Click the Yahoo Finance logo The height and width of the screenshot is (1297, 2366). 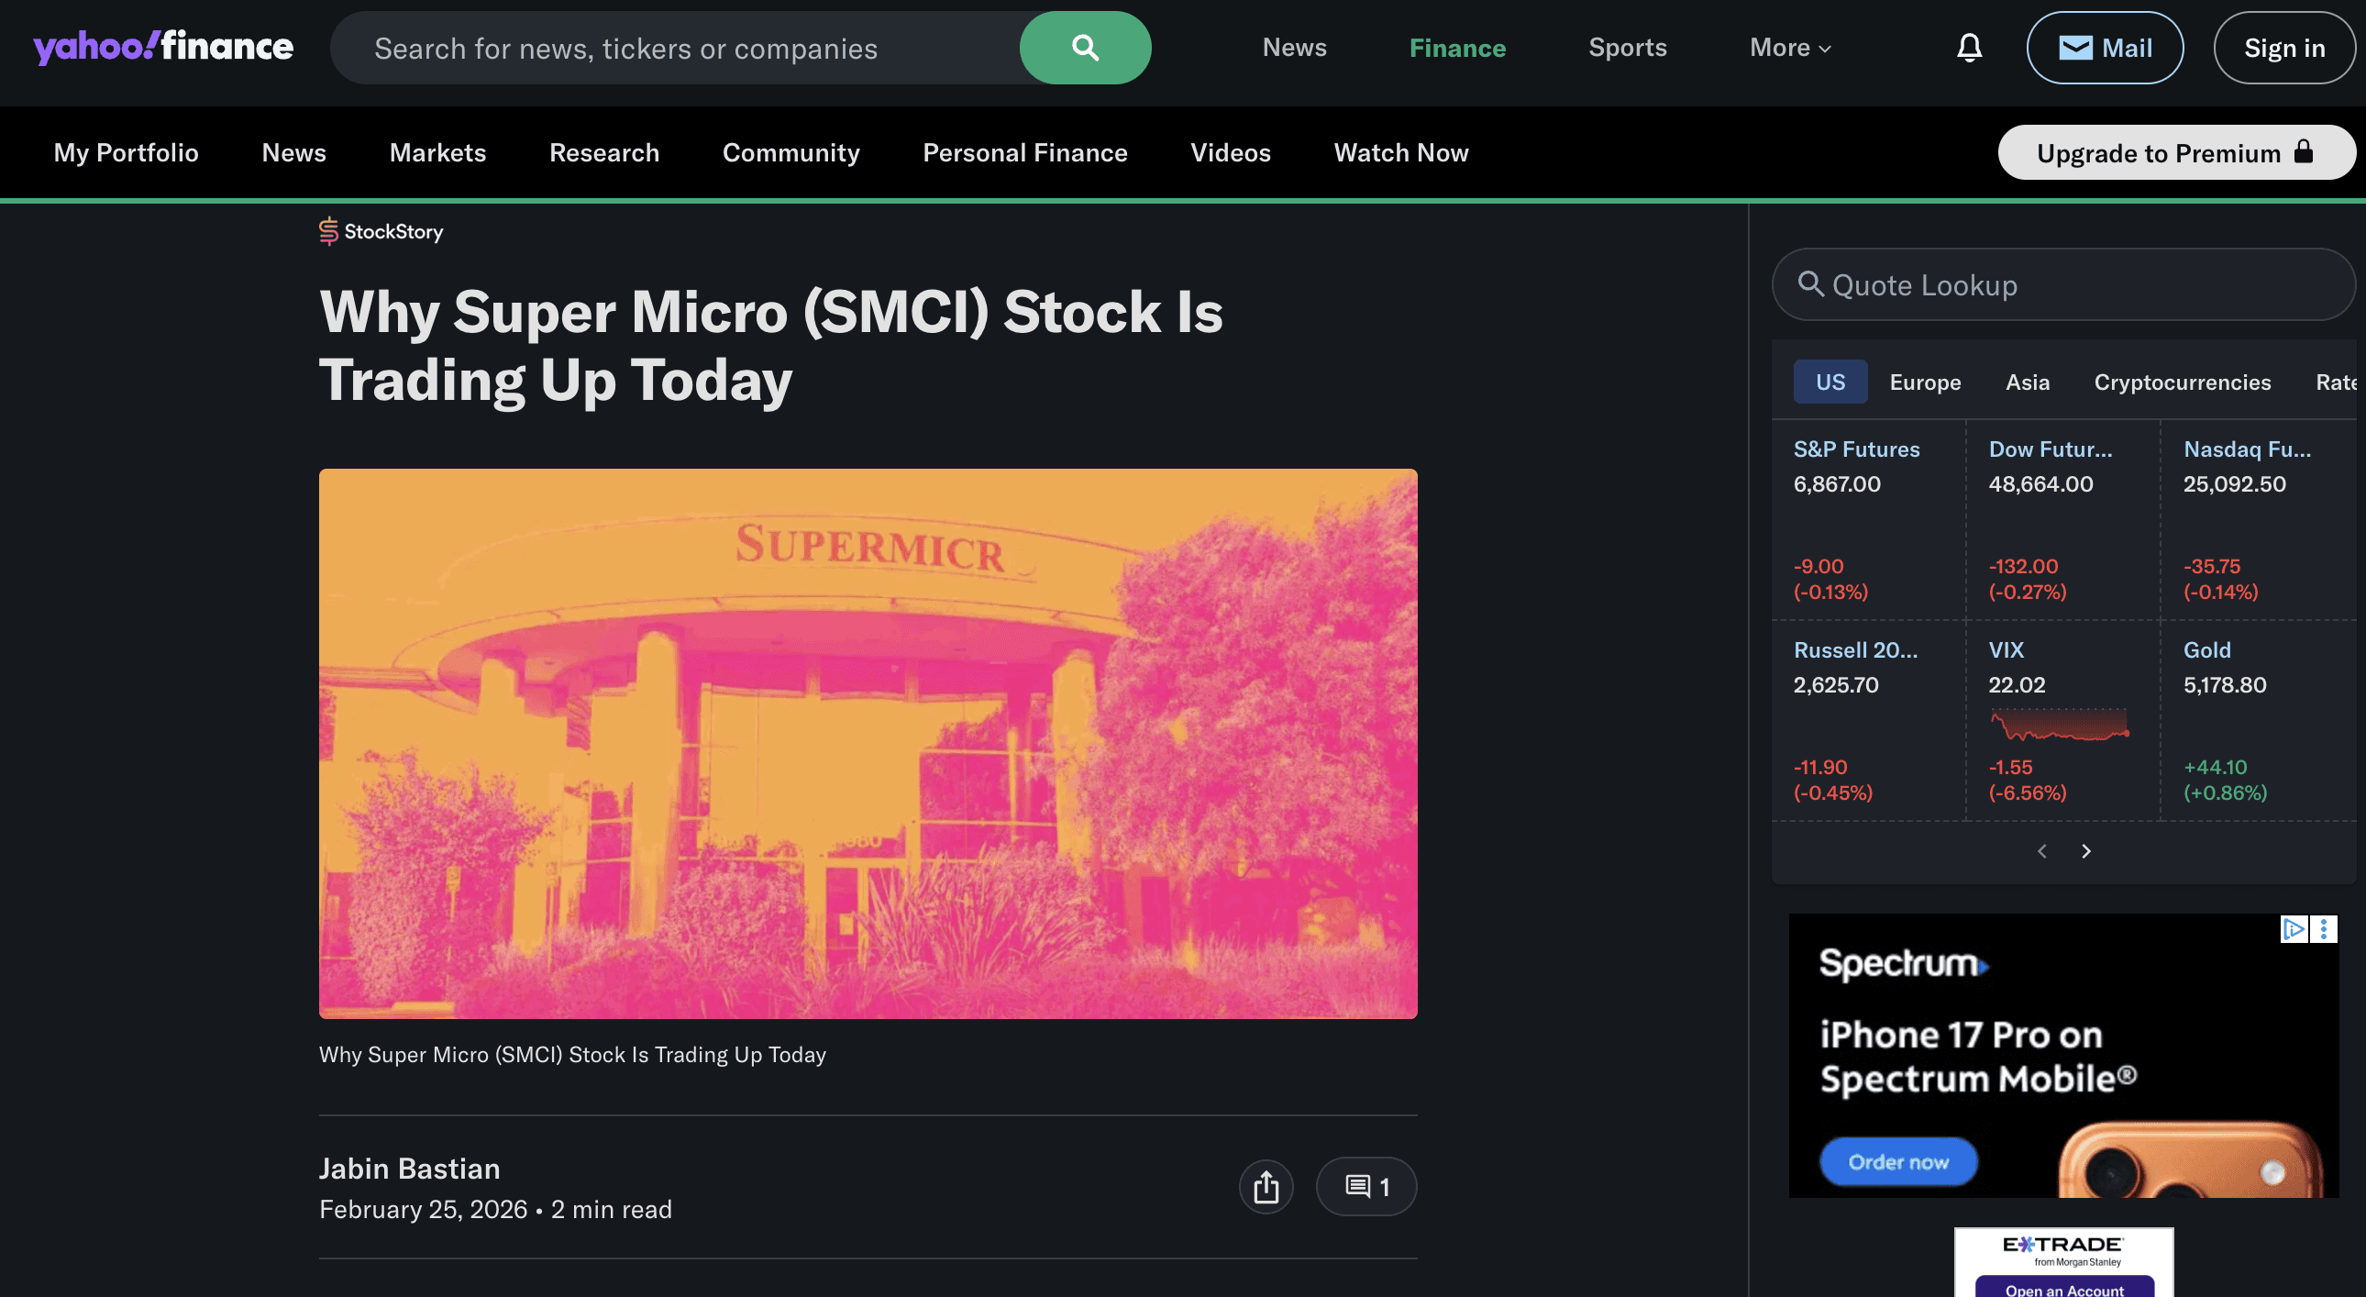(163, 46)
